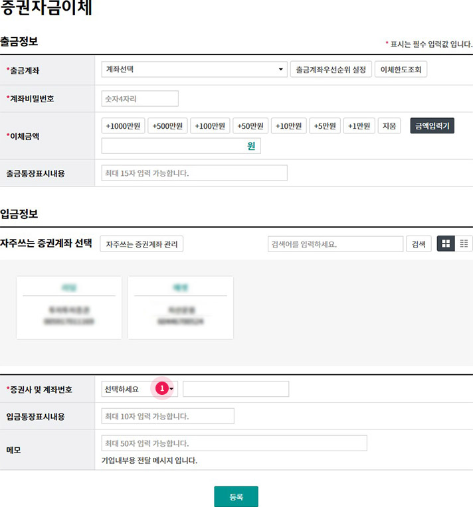The width and height of the screenshot is (473, 507).
Task: Add +1만원 to the amount
Action: coord(359,126)
